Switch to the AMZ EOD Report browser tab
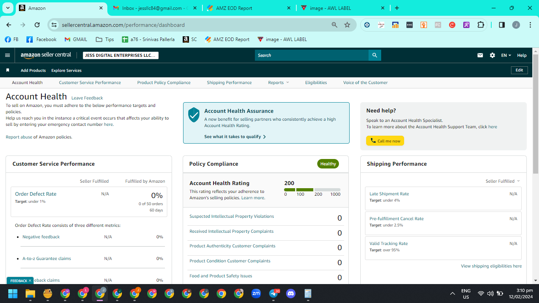The width and height of the screenshot is (539, 303). [249, 8]
